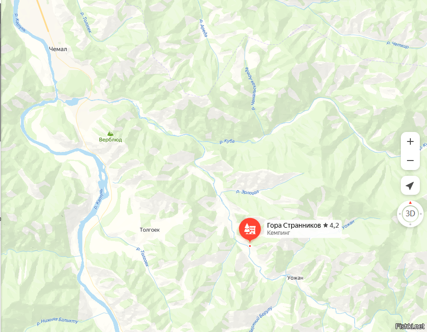The image size is (427, 332).
Task: Zoom out with the minus button
Action: pyautogui.click(x=410, y=161)
